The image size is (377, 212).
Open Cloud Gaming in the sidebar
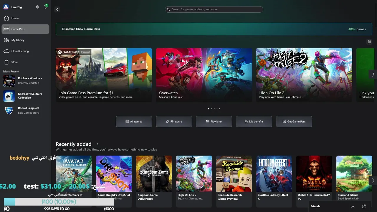point(25,51)
